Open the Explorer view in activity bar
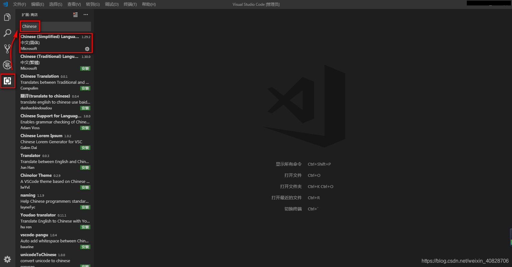Screen dimensions: 512x267 coord(7,17)
